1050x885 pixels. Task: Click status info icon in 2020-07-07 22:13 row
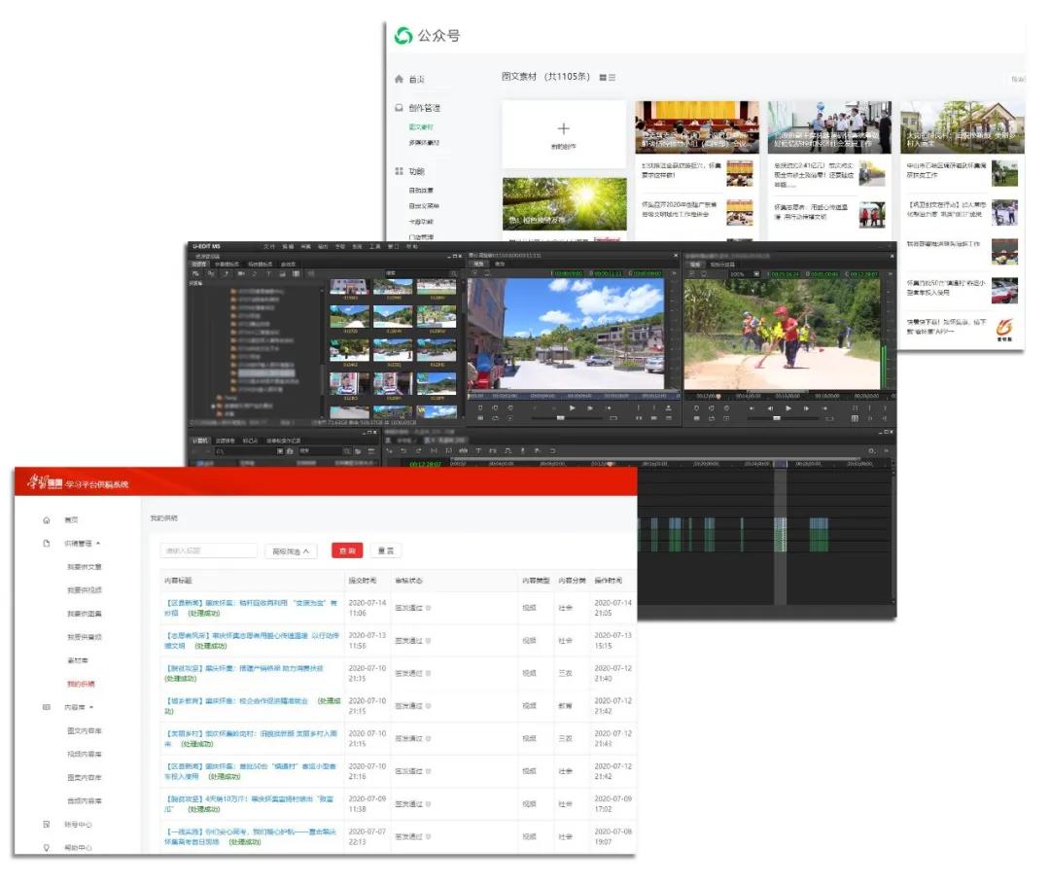click(x=429, y=836)
